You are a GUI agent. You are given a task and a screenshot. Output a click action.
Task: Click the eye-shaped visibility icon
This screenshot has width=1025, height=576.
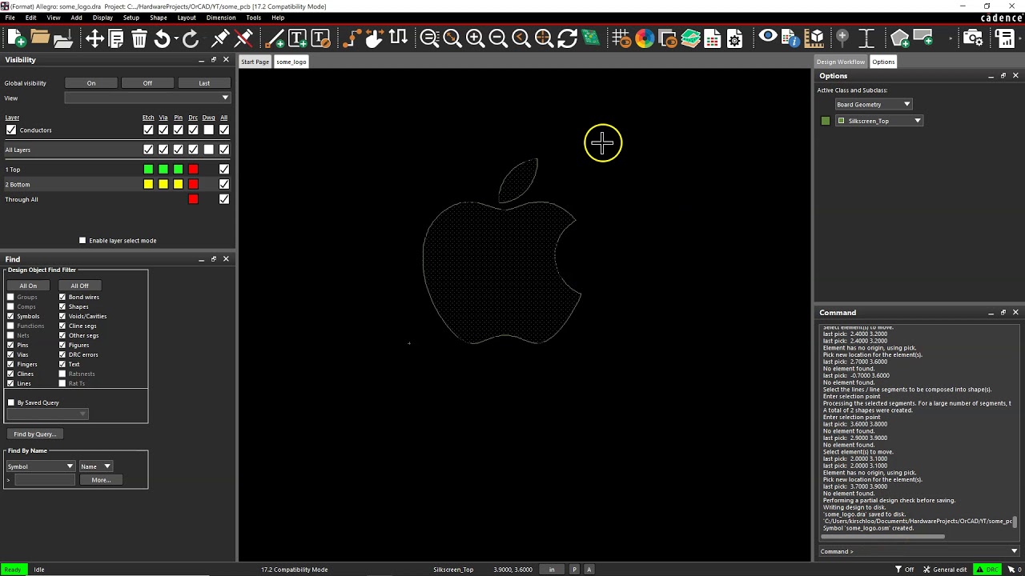tap(767, 37)
